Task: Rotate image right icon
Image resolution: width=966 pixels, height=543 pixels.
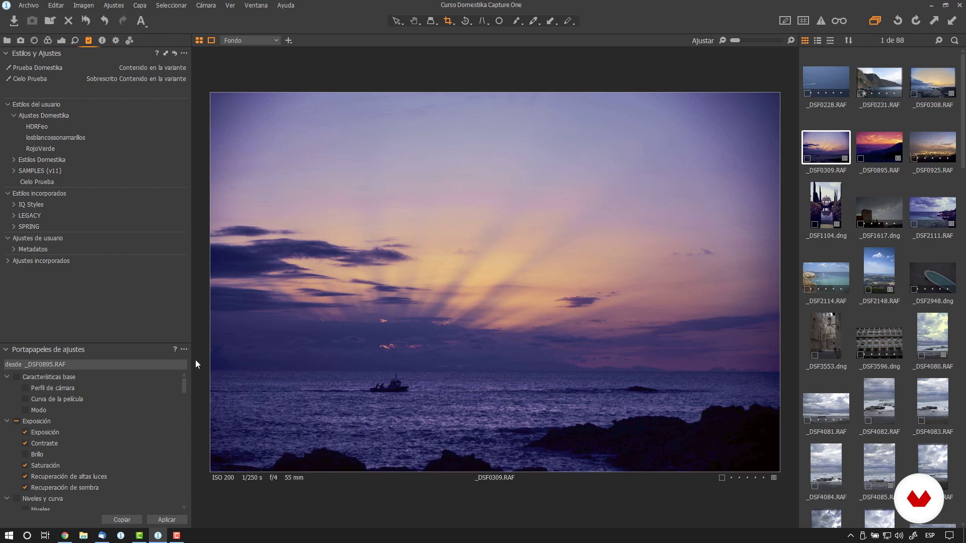Action: point(916,21)
